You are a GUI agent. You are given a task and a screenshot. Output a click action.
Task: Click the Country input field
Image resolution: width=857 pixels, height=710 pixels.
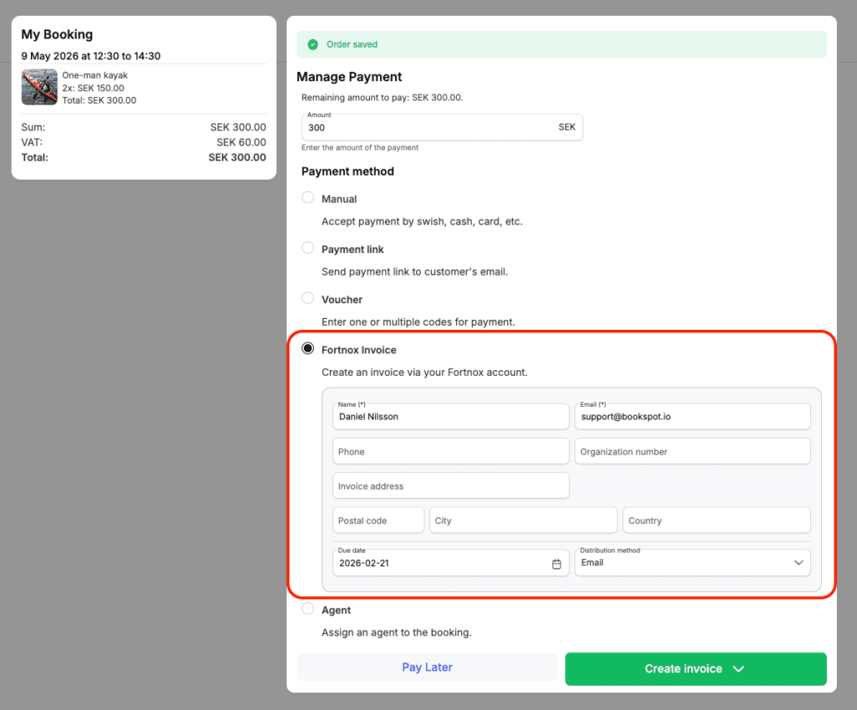point(716,520)
